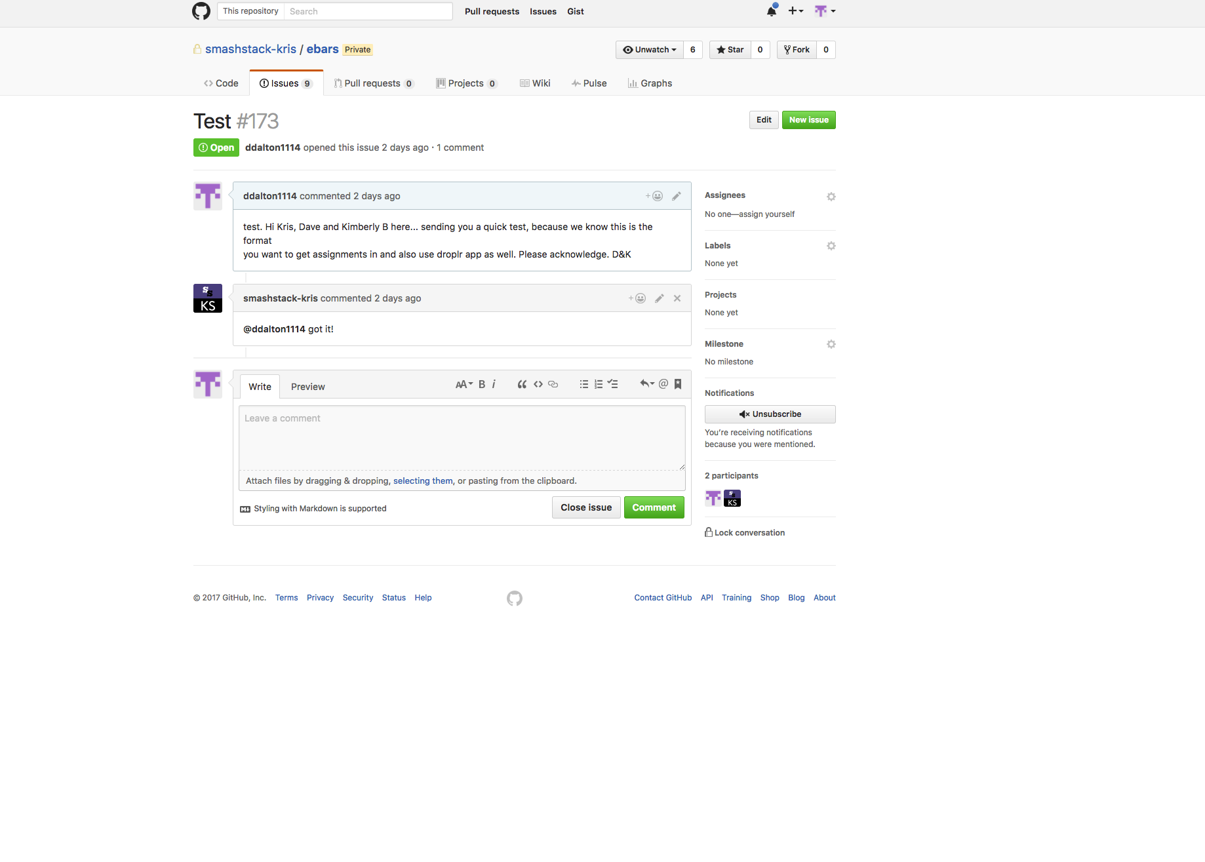
Task: Open the Terms footer link
Action: (286, 598)
